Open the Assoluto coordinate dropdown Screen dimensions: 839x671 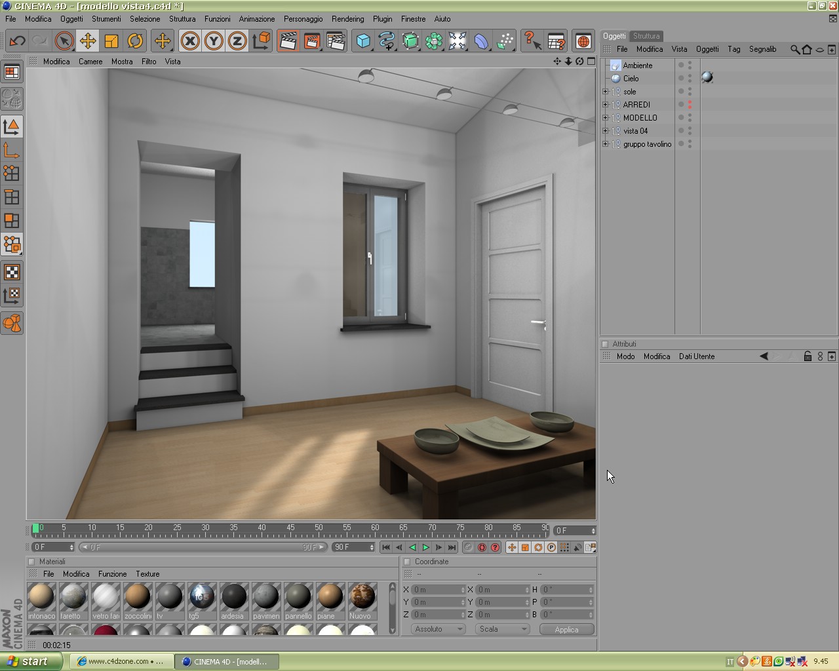[438, 629]
